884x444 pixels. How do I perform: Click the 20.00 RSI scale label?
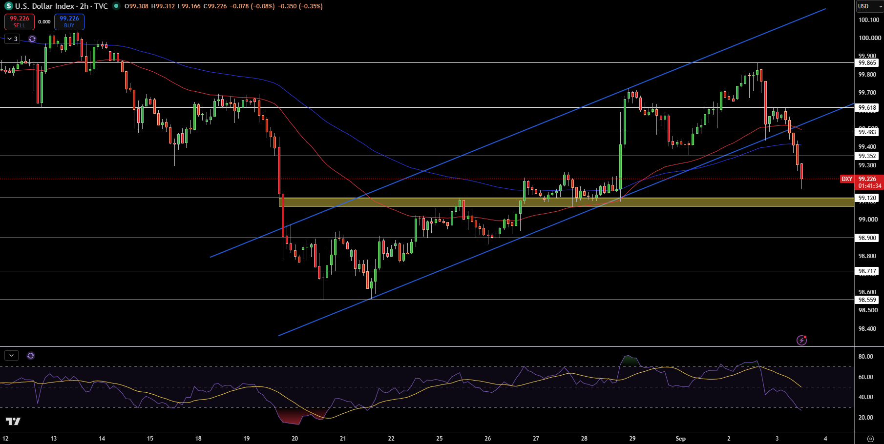[x=866, y=418]
